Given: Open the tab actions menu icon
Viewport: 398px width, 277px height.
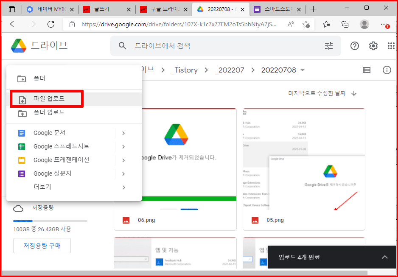Looking at the screenshot, I should tap(12, 10).
